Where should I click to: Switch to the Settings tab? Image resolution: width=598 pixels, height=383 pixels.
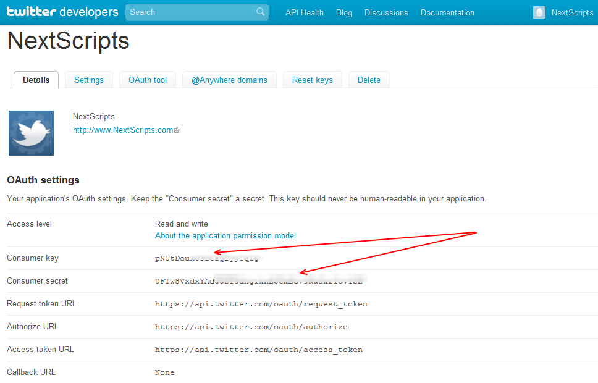tap(89, 80)
